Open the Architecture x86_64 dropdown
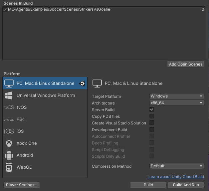Screen dimensions: 209x191 coord(177,103)
